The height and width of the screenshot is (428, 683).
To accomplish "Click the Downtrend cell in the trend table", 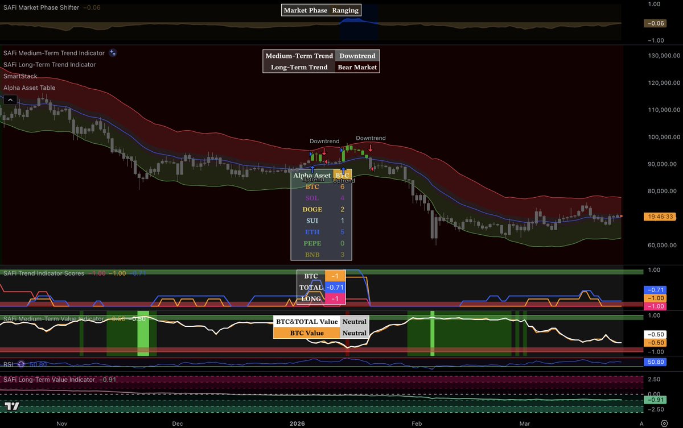I will pos(357,56).
